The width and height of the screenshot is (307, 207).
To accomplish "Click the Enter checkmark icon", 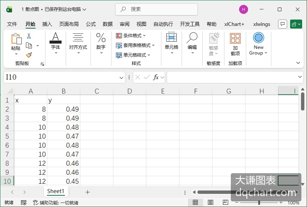I will coord(146,77).
